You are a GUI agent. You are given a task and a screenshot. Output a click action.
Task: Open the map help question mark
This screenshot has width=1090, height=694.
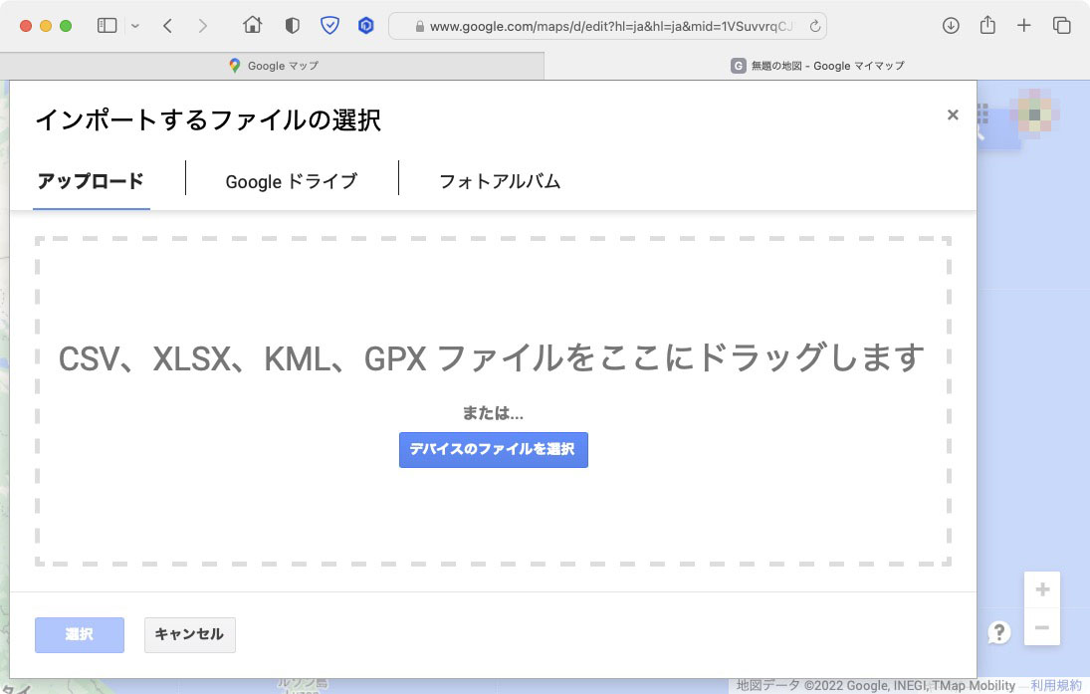click(998, 632)
